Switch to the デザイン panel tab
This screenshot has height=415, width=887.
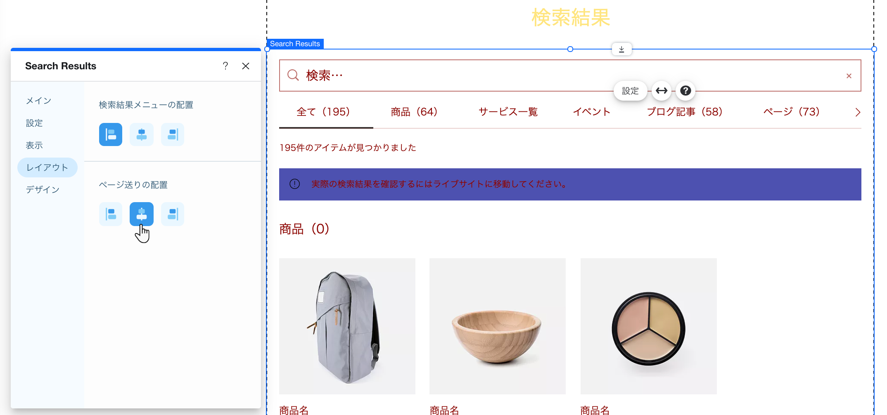pyautogui.click(x=43, y=190)
